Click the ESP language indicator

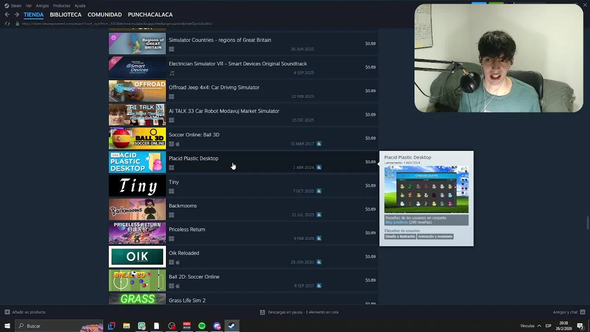click(548, 326)
